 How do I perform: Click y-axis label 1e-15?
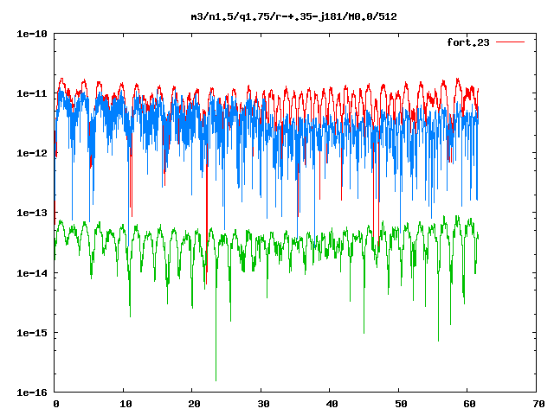[x=32, y=333]
